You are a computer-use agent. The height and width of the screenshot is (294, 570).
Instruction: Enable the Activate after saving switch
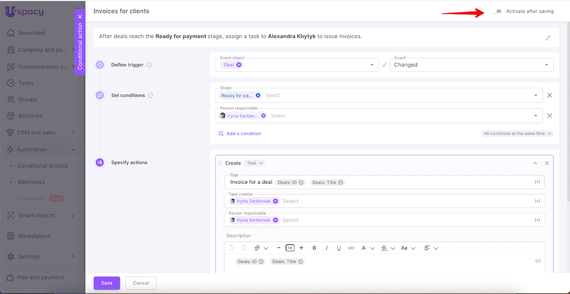click(x=496, y=11)
